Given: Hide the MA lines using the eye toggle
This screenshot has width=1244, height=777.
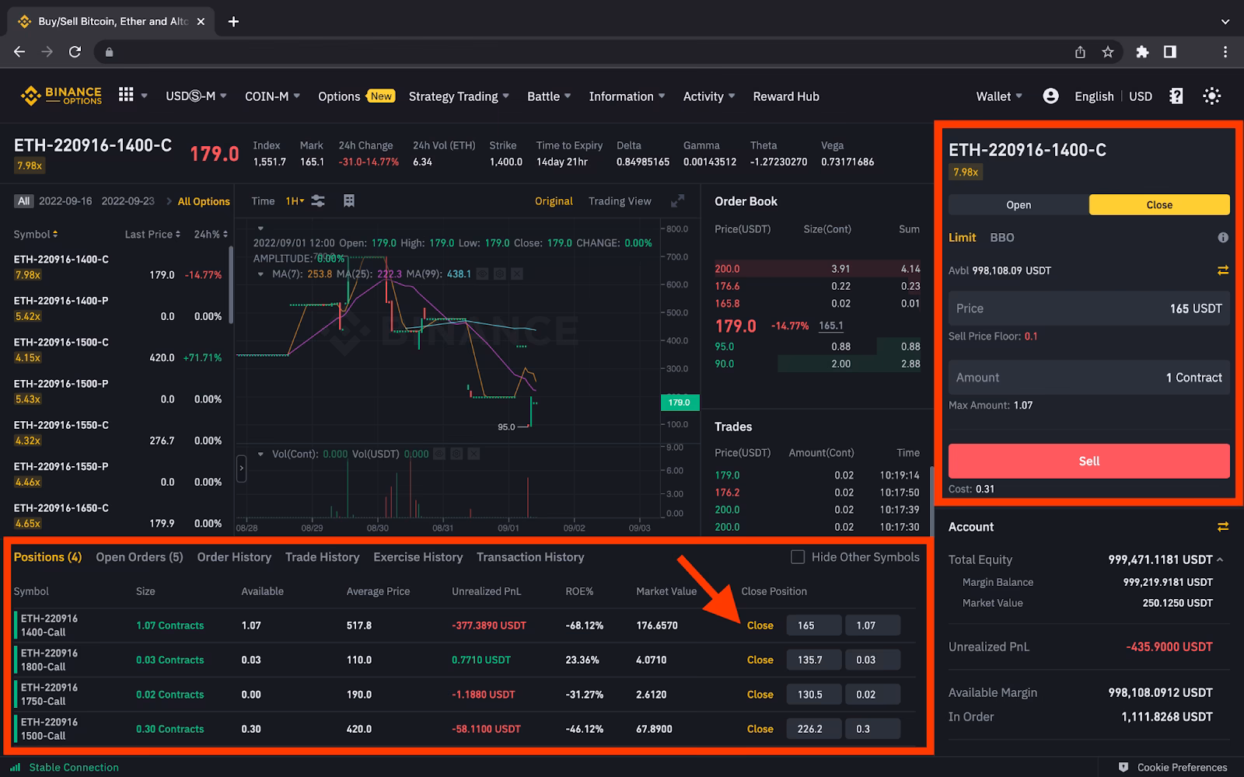Looking at the screenshot, I should (x=482, y=274).
